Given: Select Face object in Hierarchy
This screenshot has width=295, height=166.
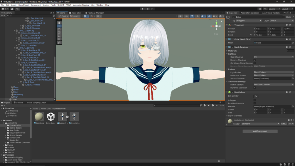Looking at the screenshot, I should (x=16, y=87).
